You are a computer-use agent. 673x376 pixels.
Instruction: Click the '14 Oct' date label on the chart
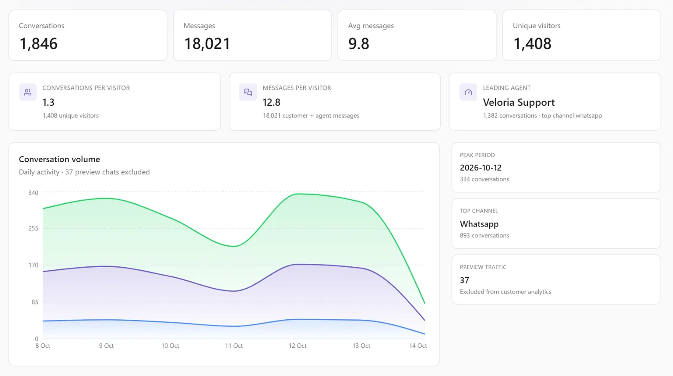418,346
